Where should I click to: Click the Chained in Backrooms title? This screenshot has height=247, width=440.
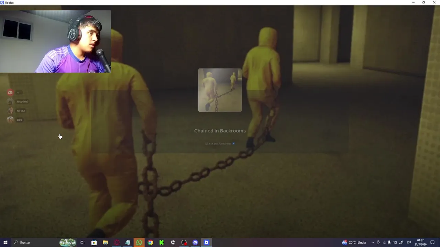pyautogui.click(x=220, y=131)
